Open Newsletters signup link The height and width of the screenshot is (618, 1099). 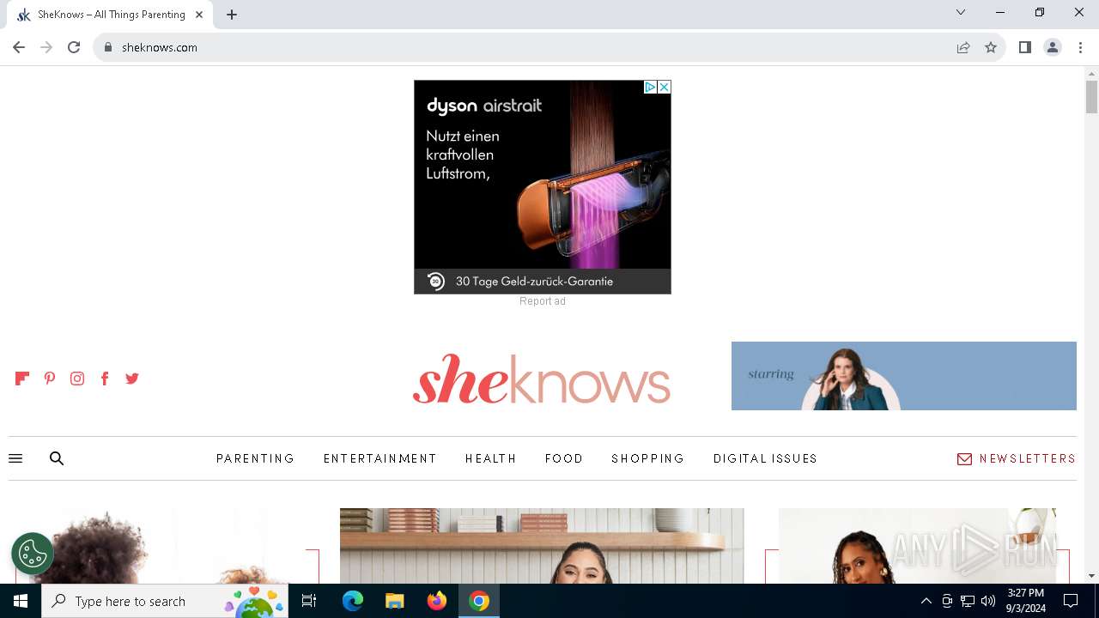coord(1017,458)
